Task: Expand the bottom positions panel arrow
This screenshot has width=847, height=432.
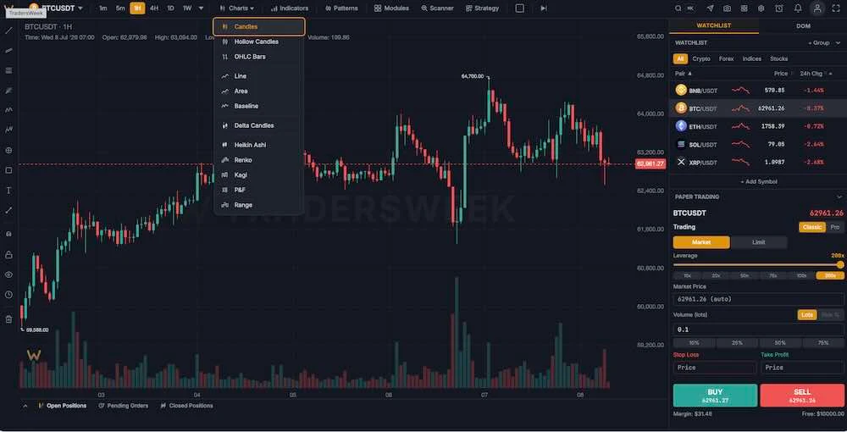Action: click(x=25, y=406)
